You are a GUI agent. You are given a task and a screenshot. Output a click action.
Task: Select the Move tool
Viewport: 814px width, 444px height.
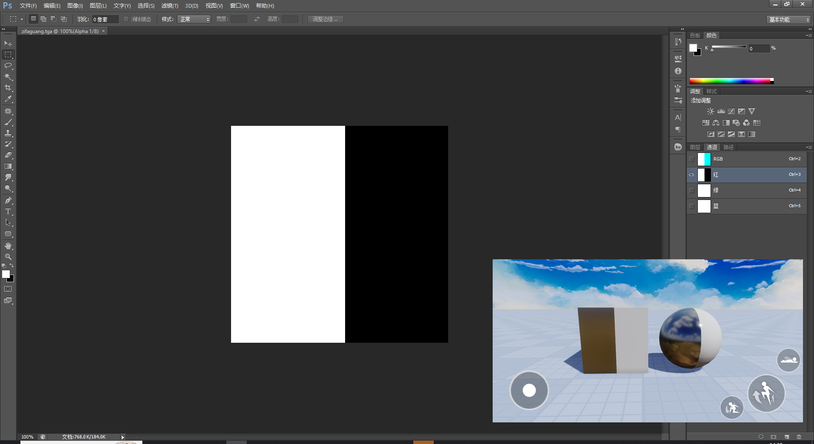coord(8,44)
